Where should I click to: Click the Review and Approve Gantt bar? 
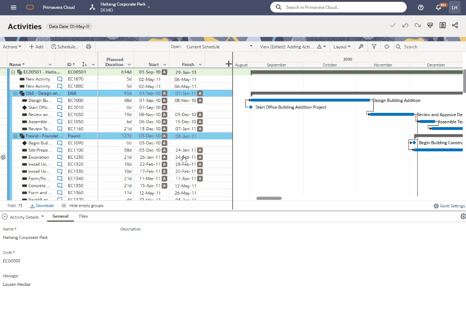[392, 115]
